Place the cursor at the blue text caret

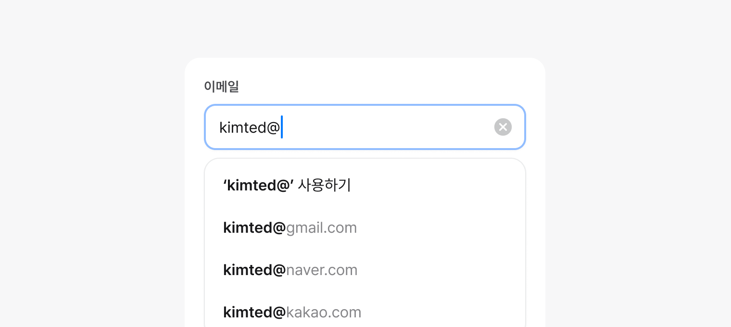282,127
